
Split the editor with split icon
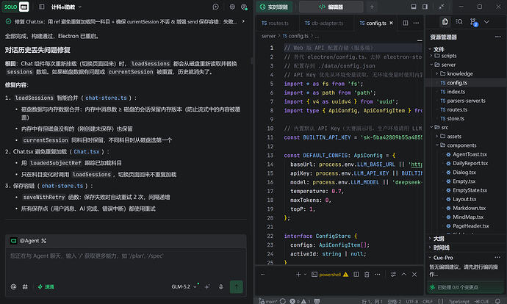[x=405, y=23]
